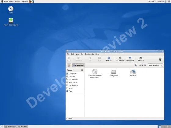Click the Computer toolbar icon
Screen dimensions: 171x128
130,59
